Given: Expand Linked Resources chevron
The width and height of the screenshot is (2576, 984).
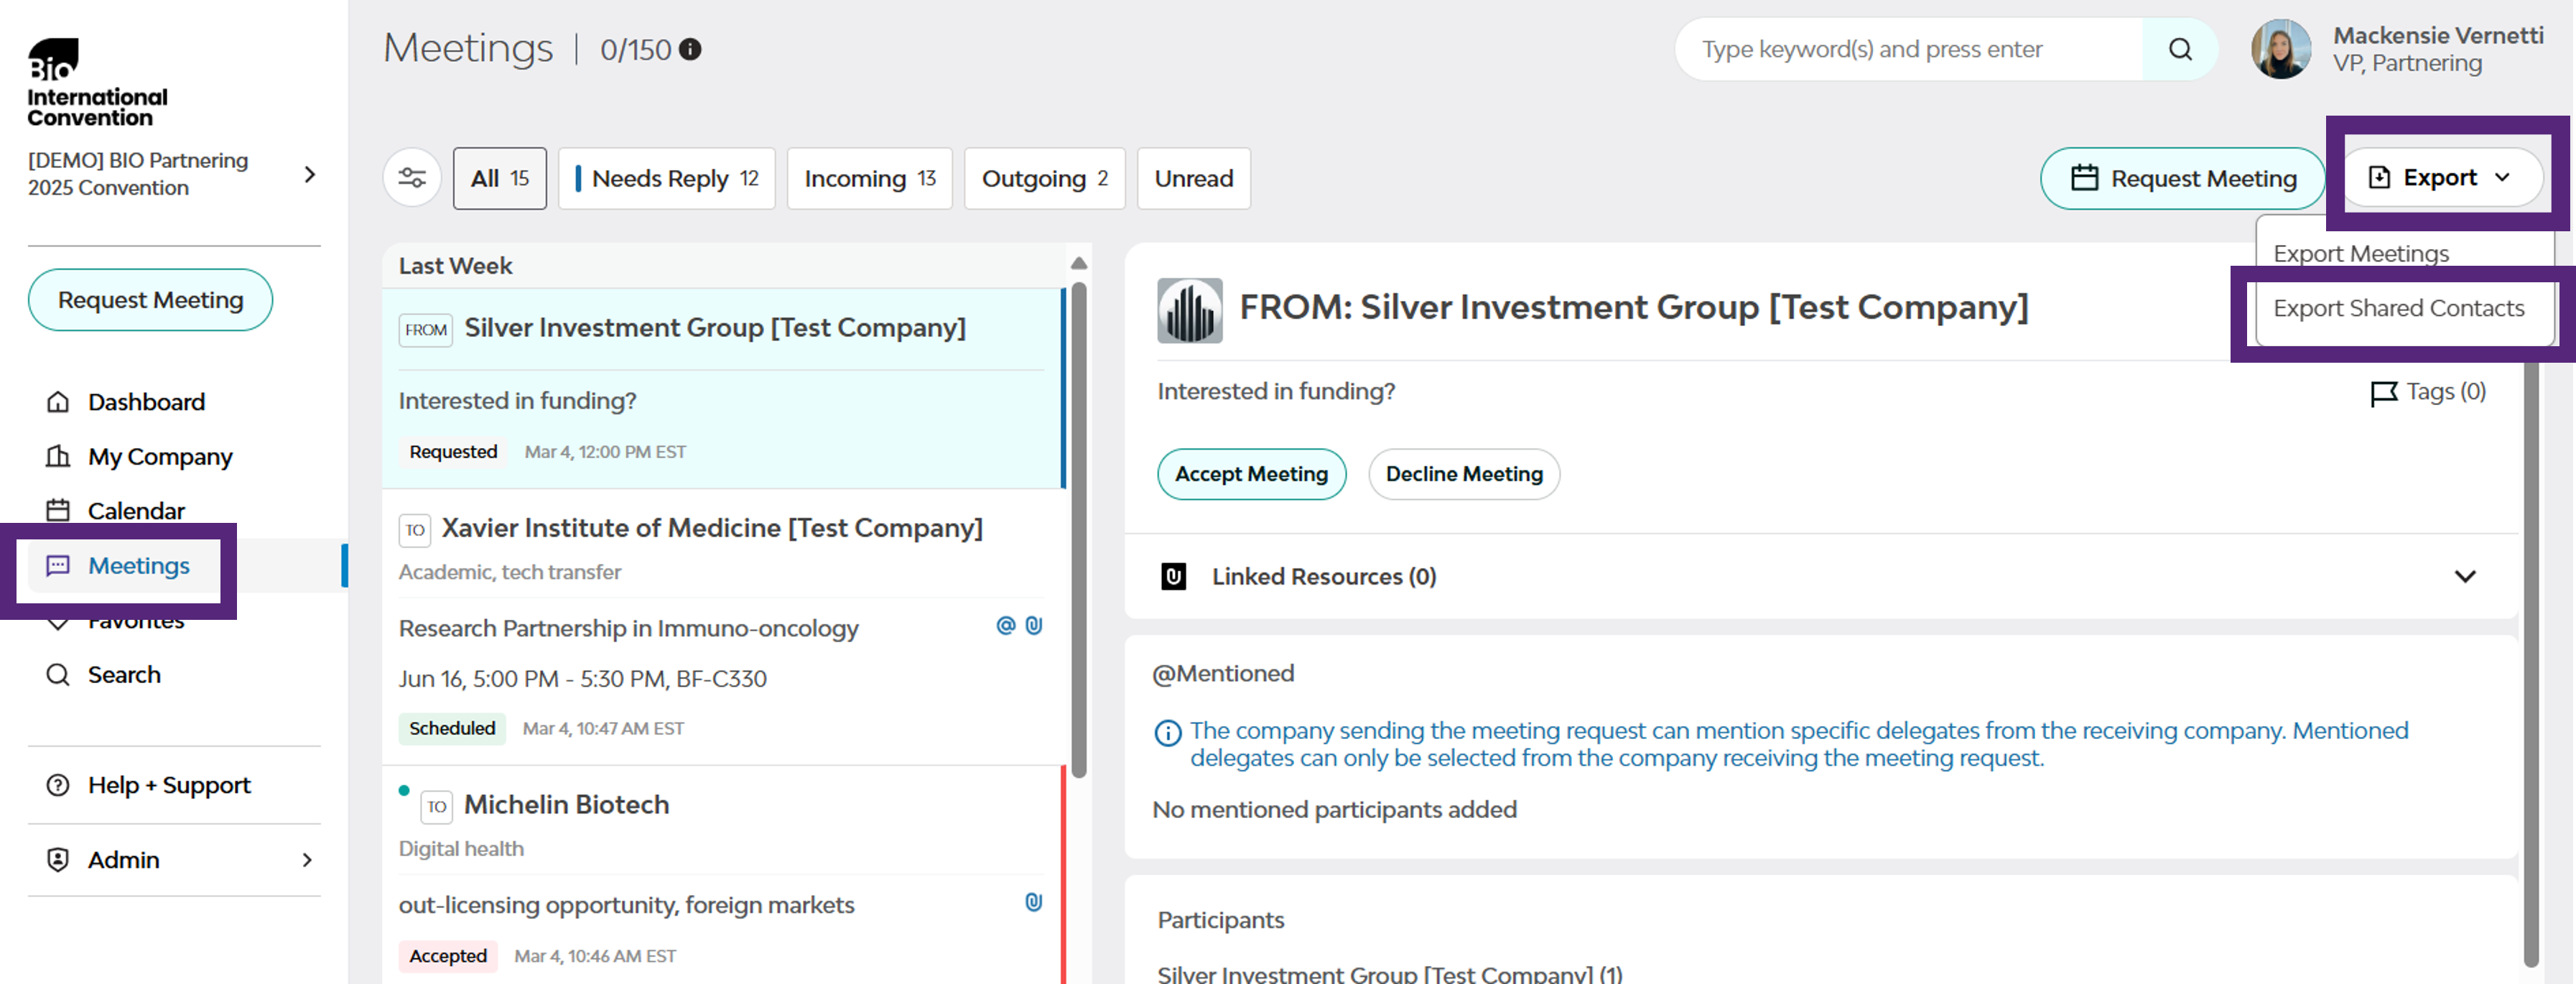Looking at the screenshot, I should coord(2465,576).
